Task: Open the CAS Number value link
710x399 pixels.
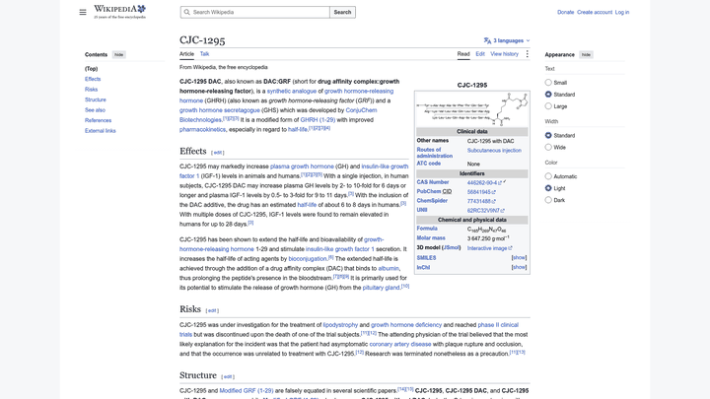Action: coord(482,183)
